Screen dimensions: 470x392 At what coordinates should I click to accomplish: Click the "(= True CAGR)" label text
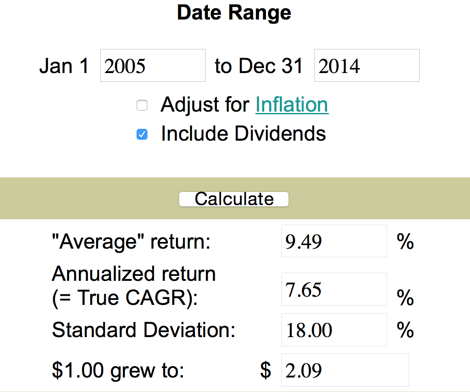coord(125,298)
